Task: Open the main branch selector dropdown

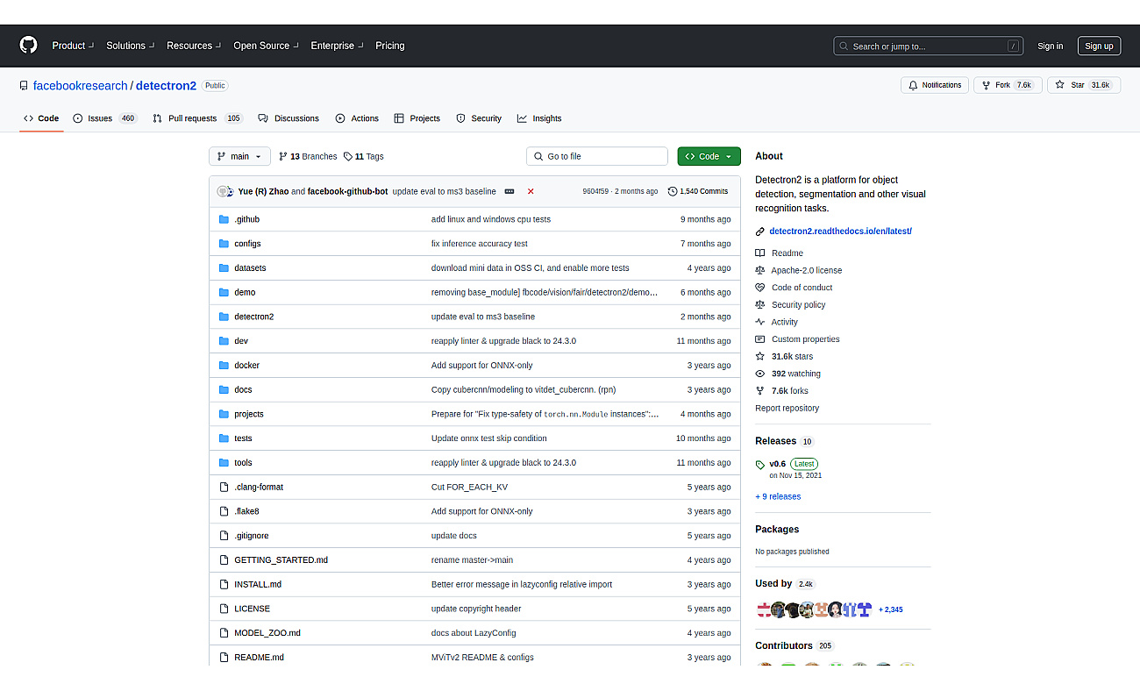Action: click(239, 156)
